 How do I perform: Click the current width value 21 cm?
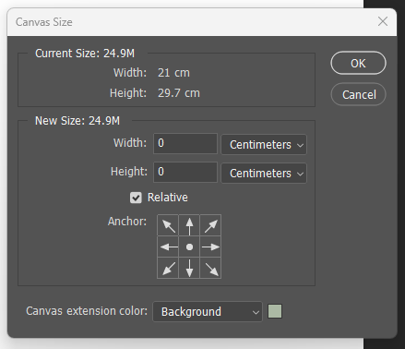click(173, 73)
